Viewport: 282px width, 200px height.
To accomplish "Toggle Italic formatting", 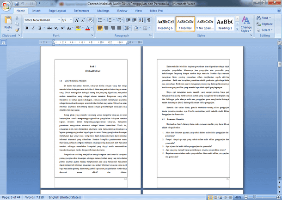I will (x=33, y=28).
